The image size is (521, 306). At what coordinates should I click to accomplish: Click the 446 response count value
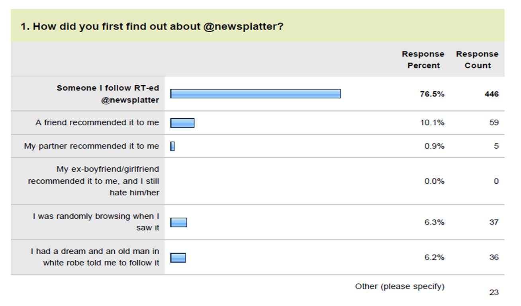click(492, 94)
